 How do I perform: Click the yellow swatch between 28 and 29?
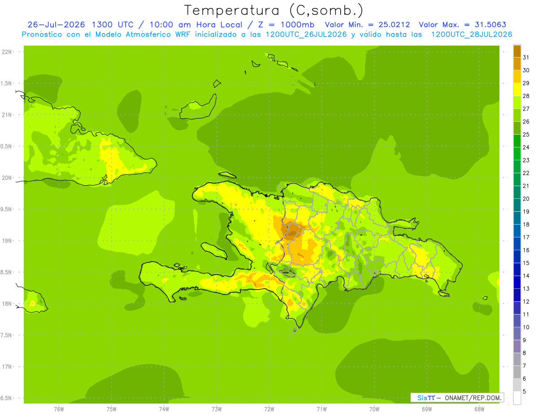tap(517, 90)
